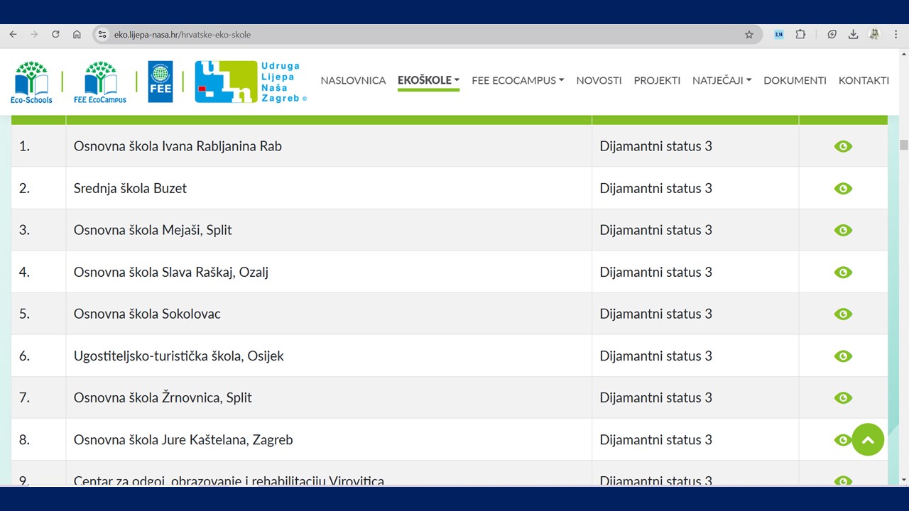Click the browser address bar URL

tap(183, 35)
